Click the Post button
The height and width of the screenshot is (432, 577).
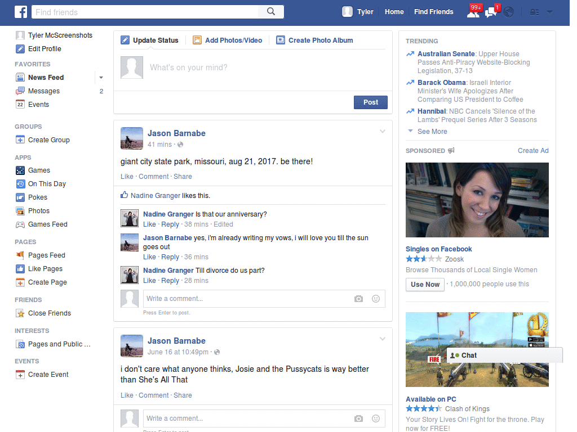tap(371, 102)
